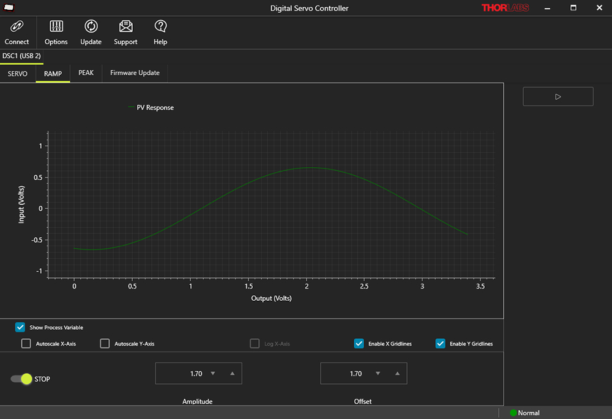Click the app logo icon in title bar
This screenshot has height=419, width=612.
point(9,7)
